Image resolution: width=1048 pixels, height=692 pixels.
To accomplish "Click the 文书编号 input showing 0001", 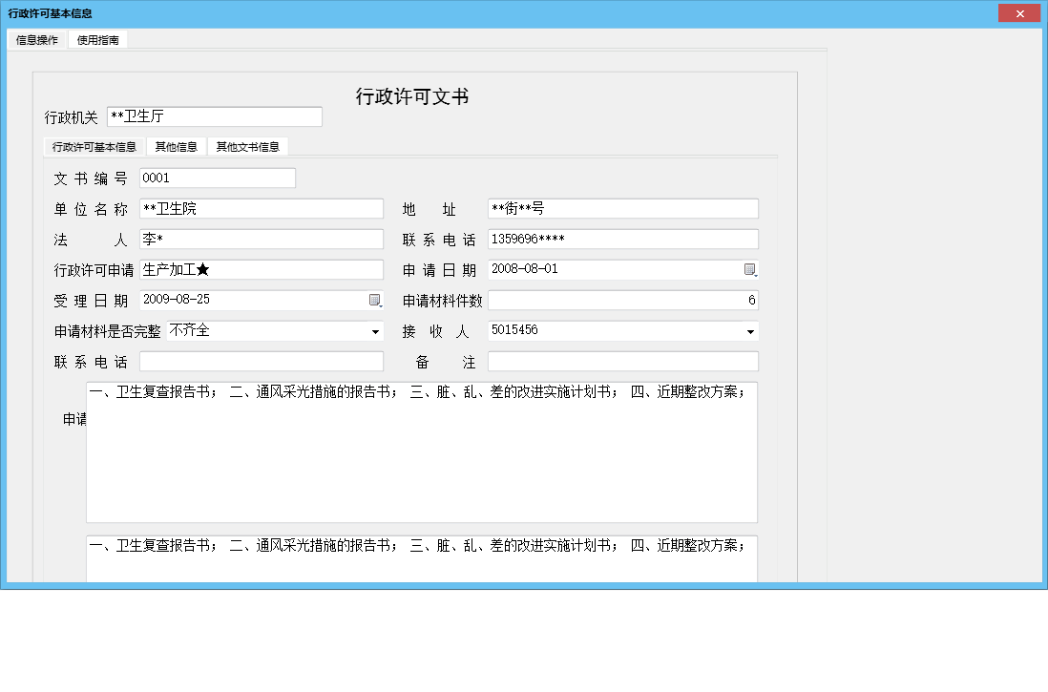I will pyautogui.click(x=217, y=178).
